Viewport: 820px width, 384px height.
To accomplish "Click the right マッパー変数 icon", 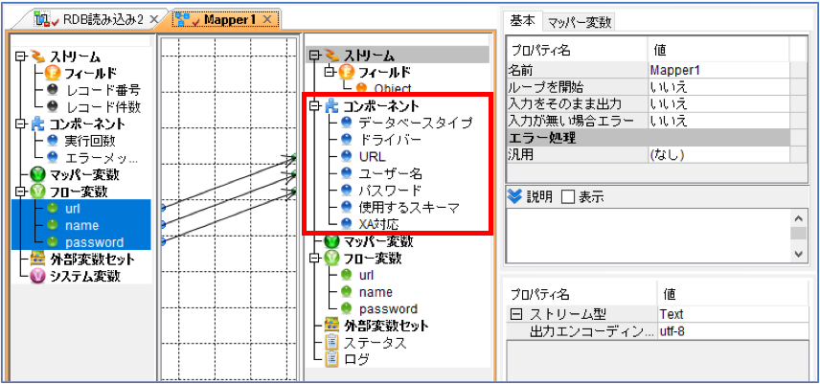I will point(331,241).
